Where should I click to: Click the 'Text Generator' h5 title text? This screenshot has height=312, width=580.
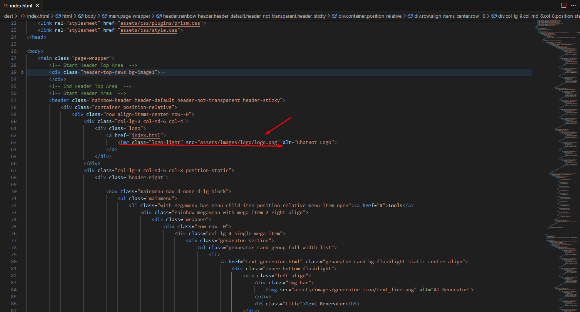[x=325, y=304]
